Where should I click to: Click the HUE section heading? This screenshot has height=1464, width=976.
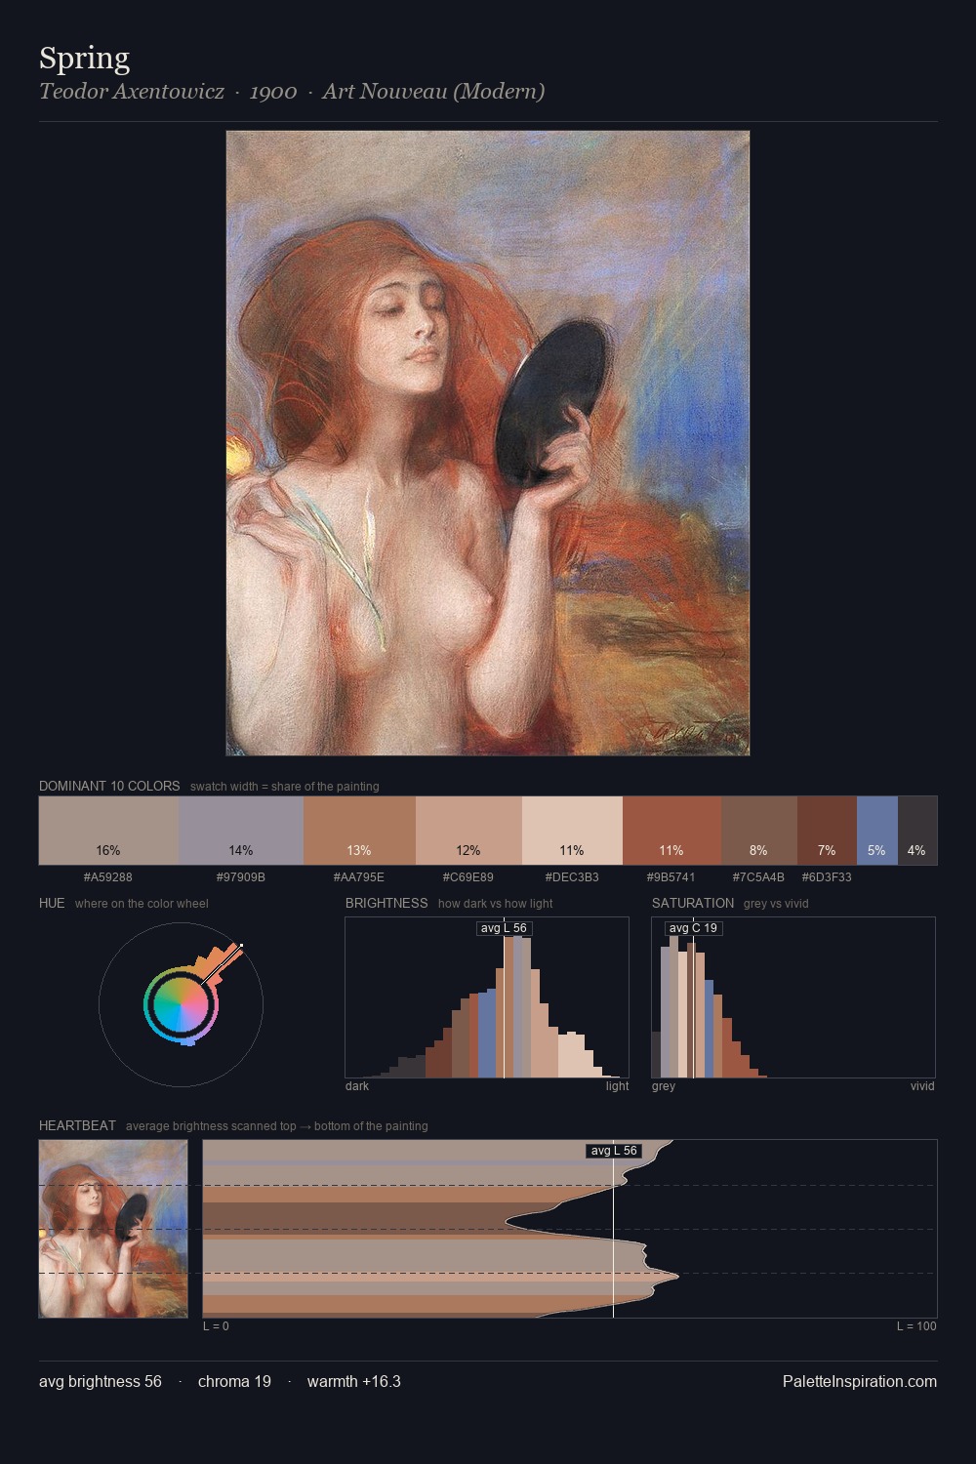[52, 903]
